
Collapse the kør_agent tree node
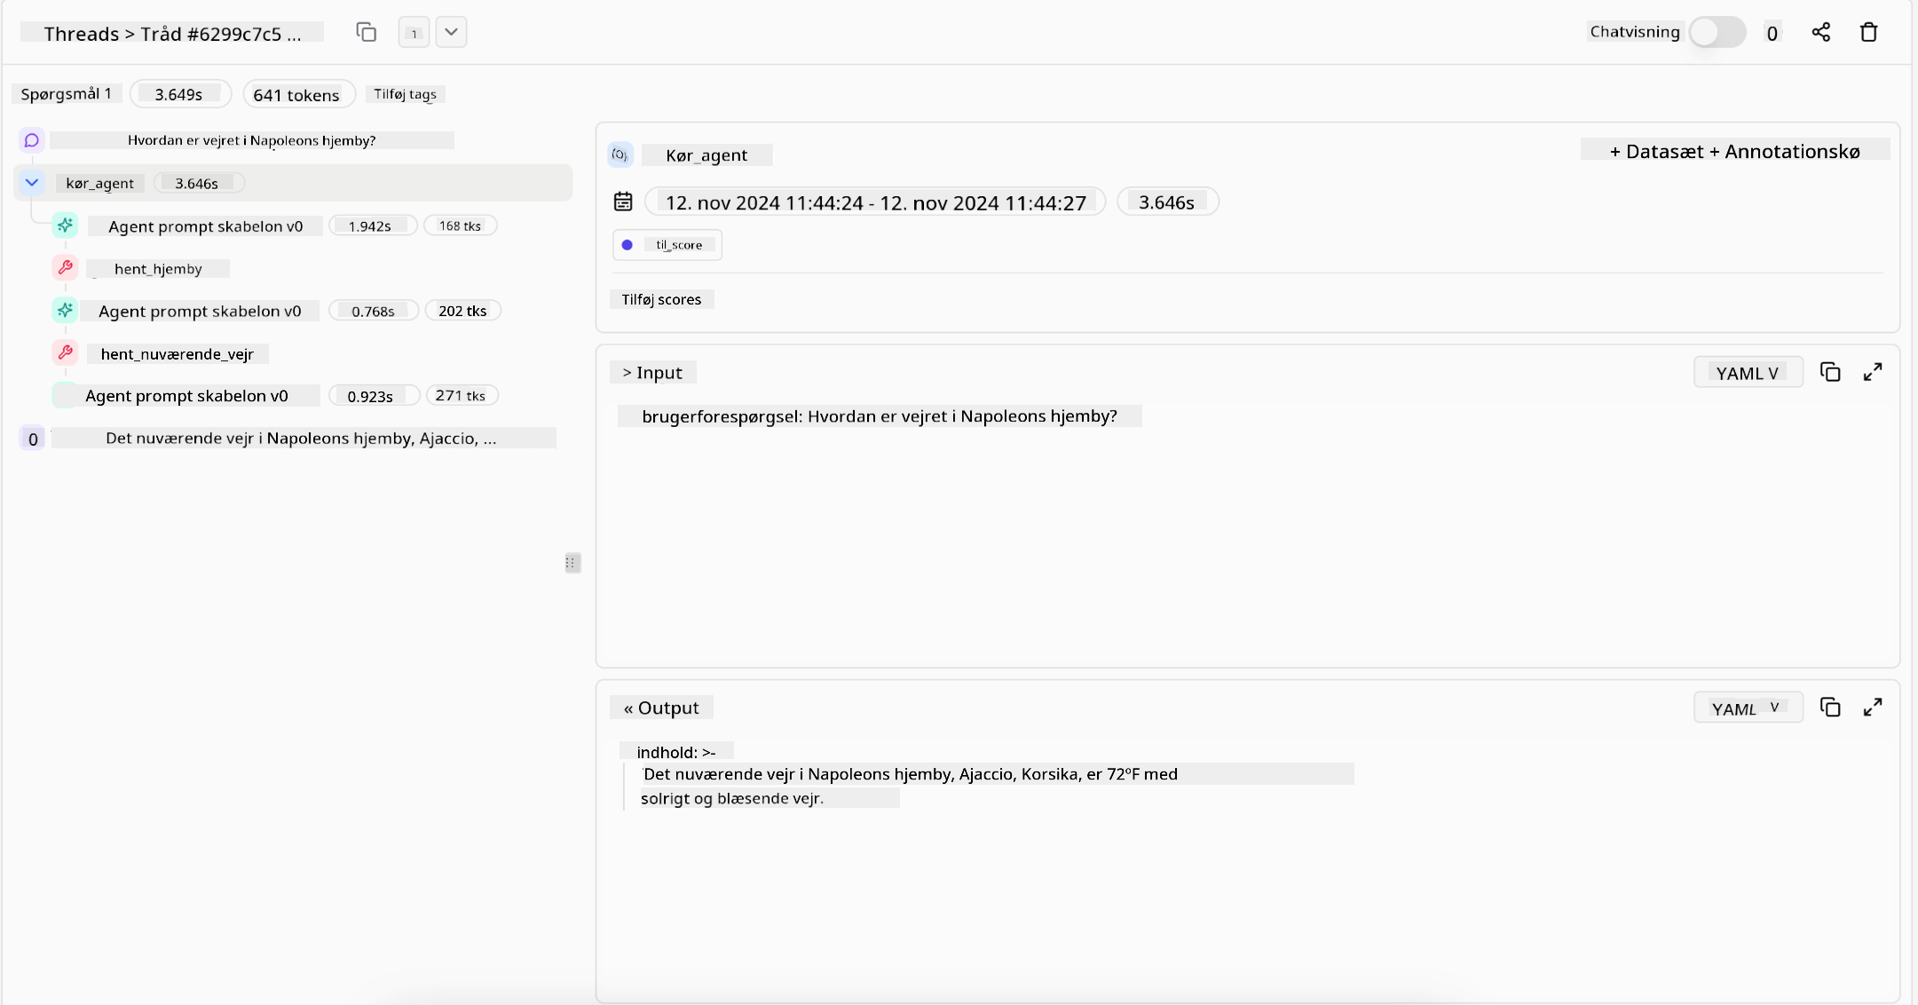[32, 183]
